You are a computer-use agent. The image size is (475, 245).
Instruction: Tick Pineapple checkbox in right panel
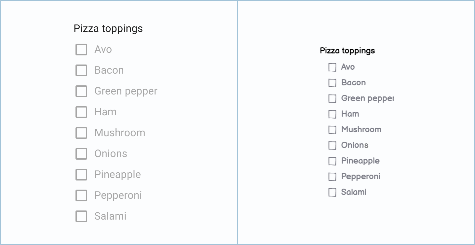[332, 161]
